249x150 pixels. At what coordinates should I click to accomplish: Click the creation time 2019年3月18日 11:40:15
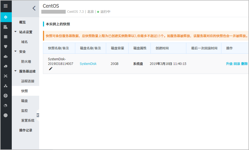168,64
